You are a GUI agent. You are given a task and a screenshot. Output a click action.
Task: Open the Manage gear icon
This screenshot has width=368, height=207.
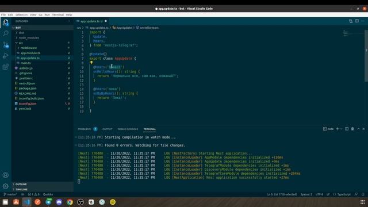[x=6, y=186]
